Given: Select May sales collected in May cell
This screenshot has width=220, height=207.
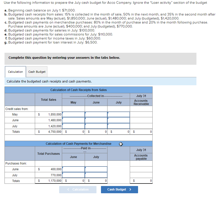Looking at the screenshot, I should click(73, 114).
